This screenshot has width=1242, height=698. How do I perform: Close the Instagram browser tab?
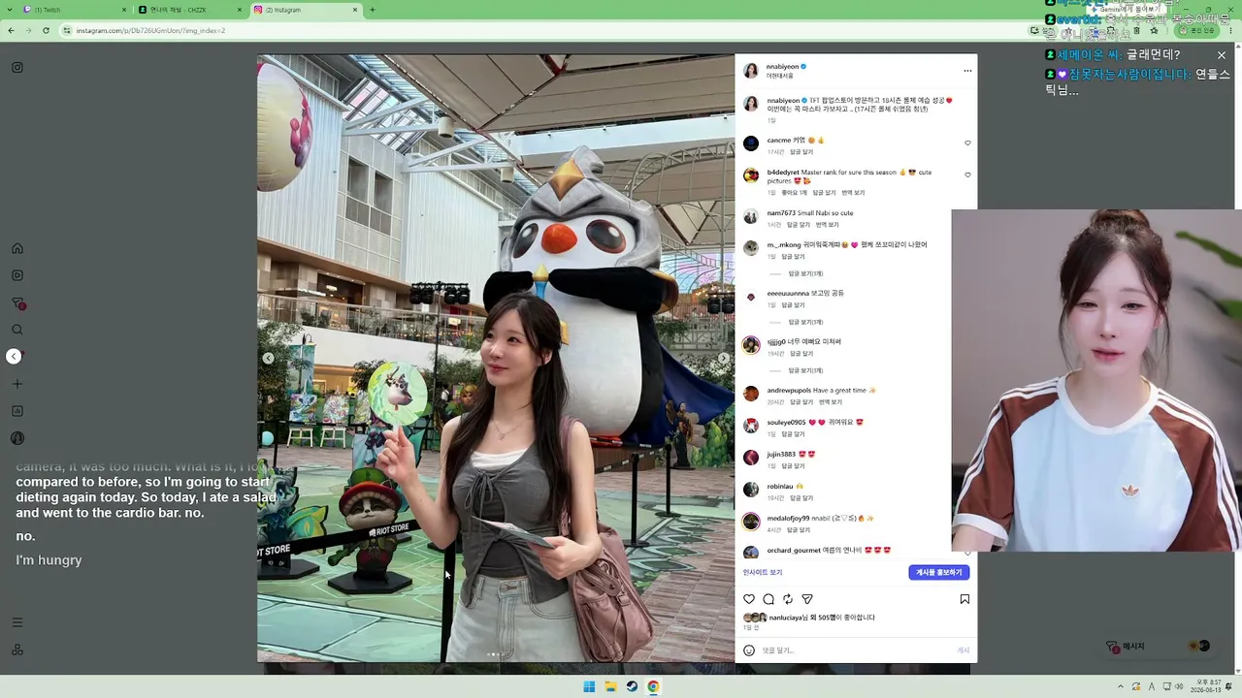click(x=355, y=10)
